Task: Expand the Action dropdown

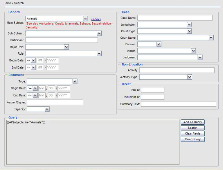Action: click(x=167, y=51)
